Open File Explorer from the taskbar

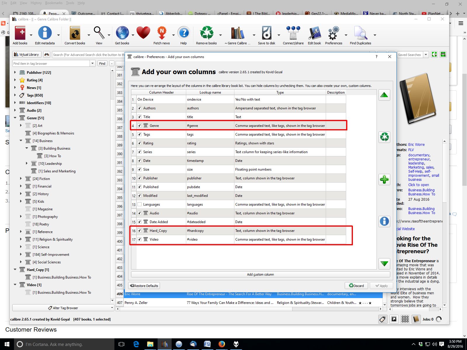150,344
